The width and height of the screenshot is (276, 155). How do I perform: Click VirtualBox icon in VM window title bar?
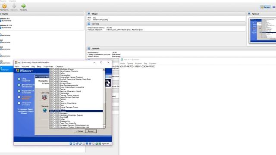(x=16, y=62)
